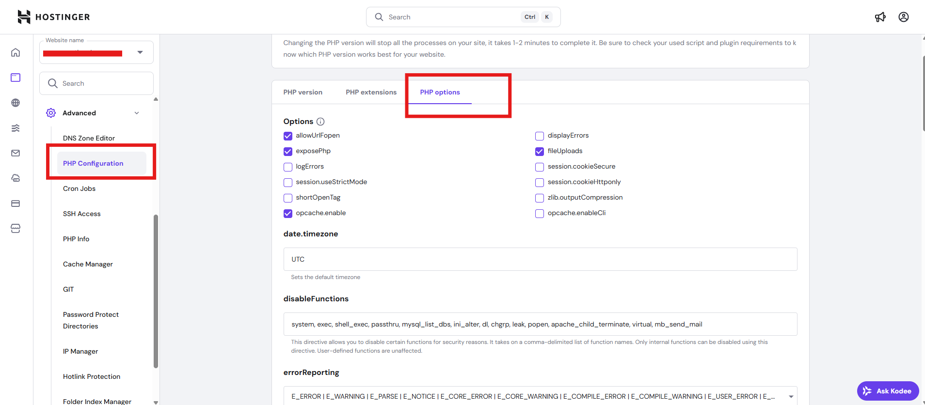Uncheck the allowUrlFopen checkbox

(288, 136)
